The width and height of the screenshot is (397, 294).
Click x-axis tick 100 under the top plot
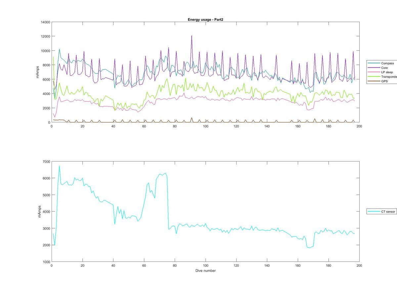205,126
